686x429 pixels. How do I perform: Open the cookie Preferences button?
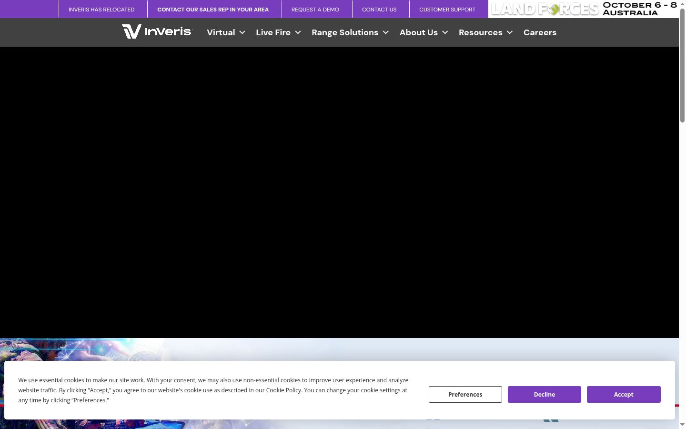click(x=465, y=394)
